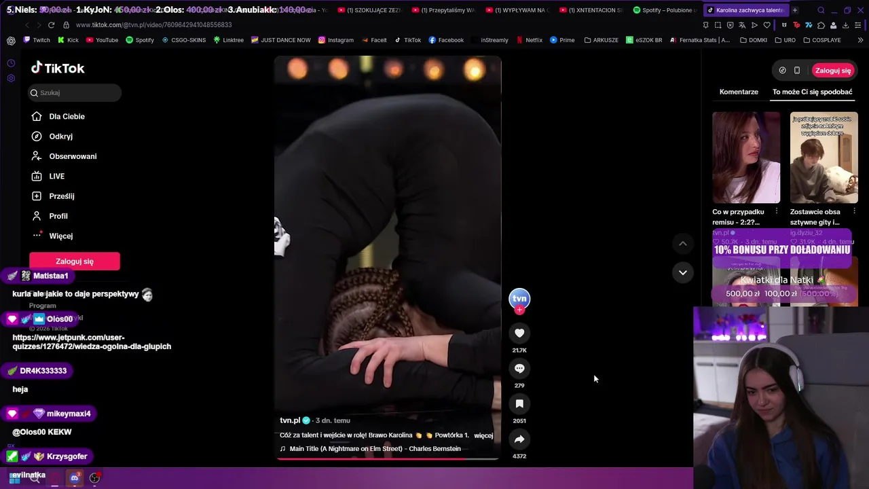Open Prześlij upload page
The height and width of the screenshot is (489, 869).
pyautogui.click(x=53, y=196)
